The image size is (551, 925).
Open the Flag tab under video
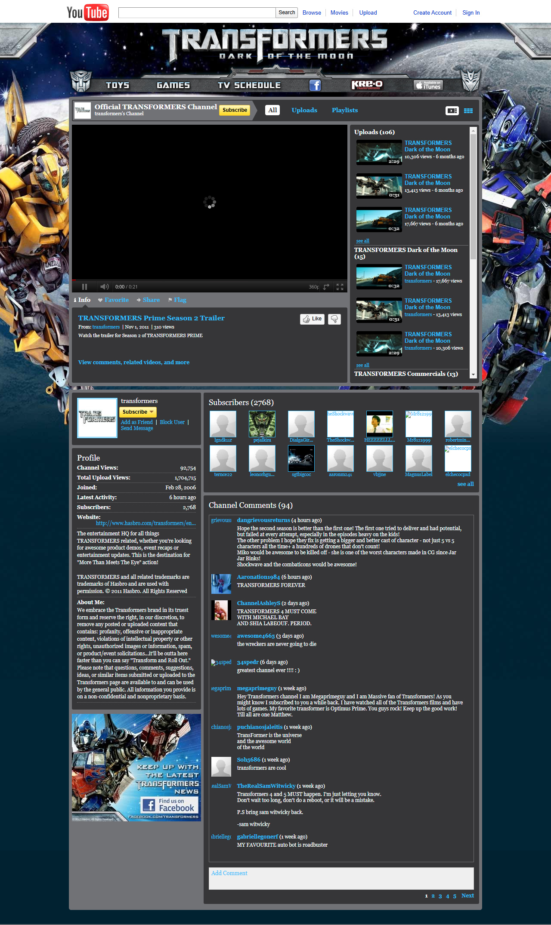[177, 300]
